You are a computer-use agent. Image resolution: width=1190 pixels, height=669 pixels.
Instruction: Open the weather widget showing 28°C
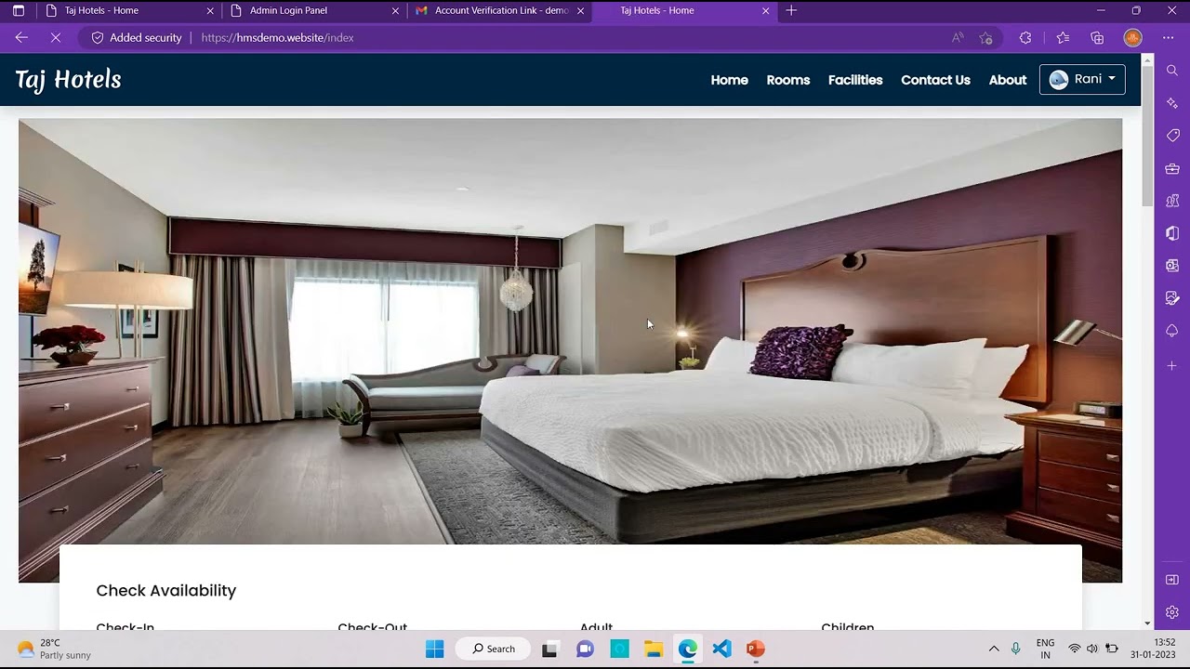click(x=54, y=649)
